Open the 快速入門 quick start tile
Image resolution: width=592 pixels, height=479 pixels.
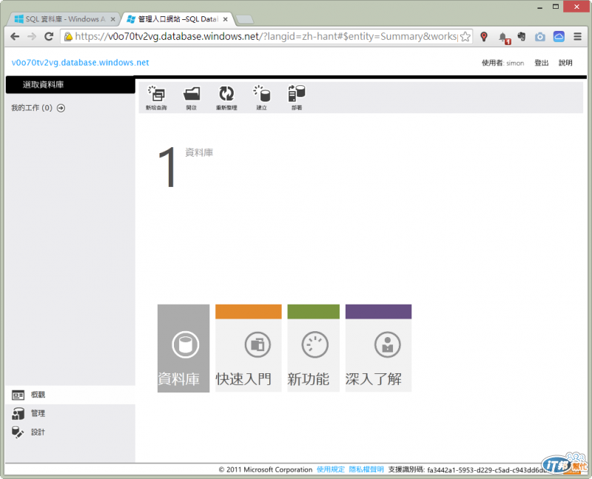point(249,348)
